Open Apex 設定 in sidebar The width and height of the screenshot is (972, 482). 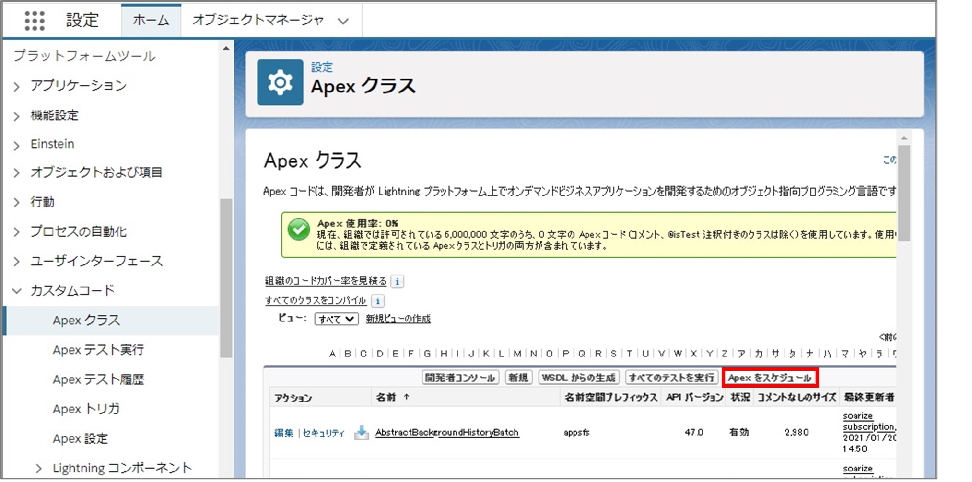[x=81, y=438]
